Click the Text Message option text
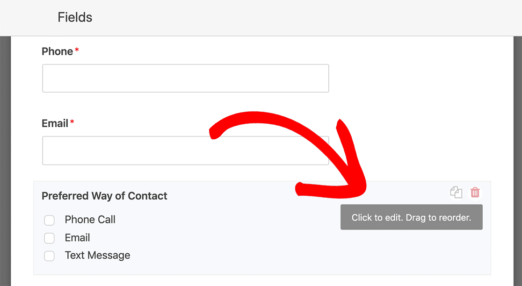522x286 pixels. (98, 256)
